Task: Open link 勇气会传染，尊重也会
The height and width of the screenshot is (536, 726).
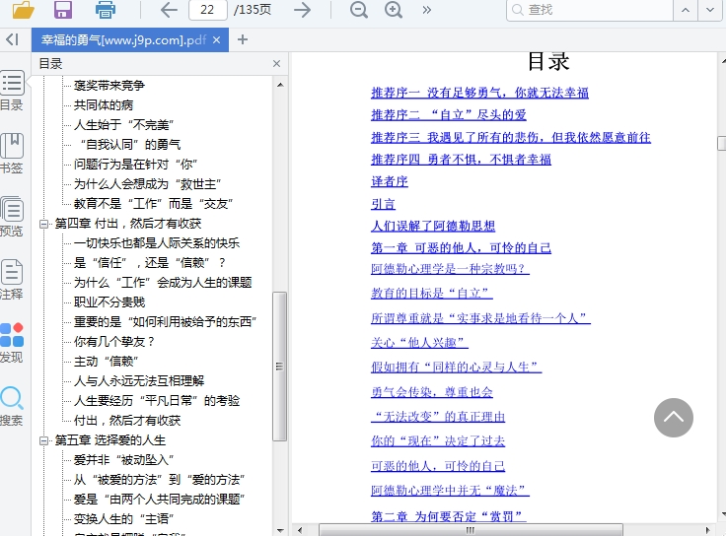Action: [432, 392]
